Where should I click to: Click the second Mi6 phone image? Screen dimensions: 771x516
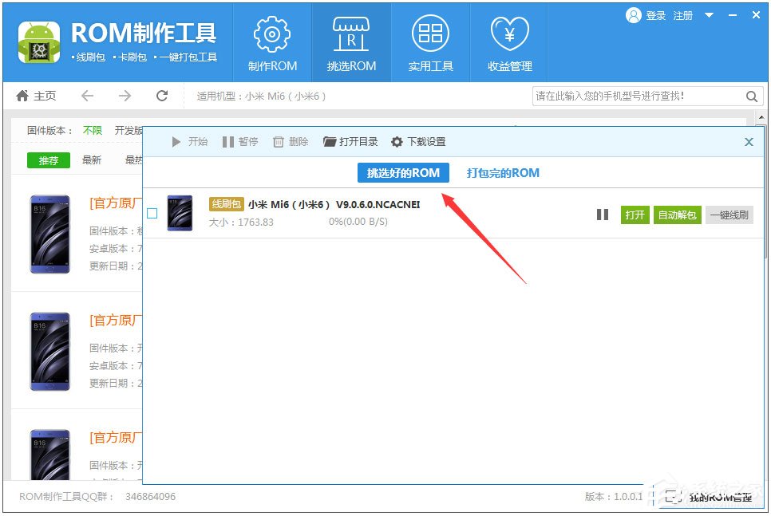tap(49, 352)
